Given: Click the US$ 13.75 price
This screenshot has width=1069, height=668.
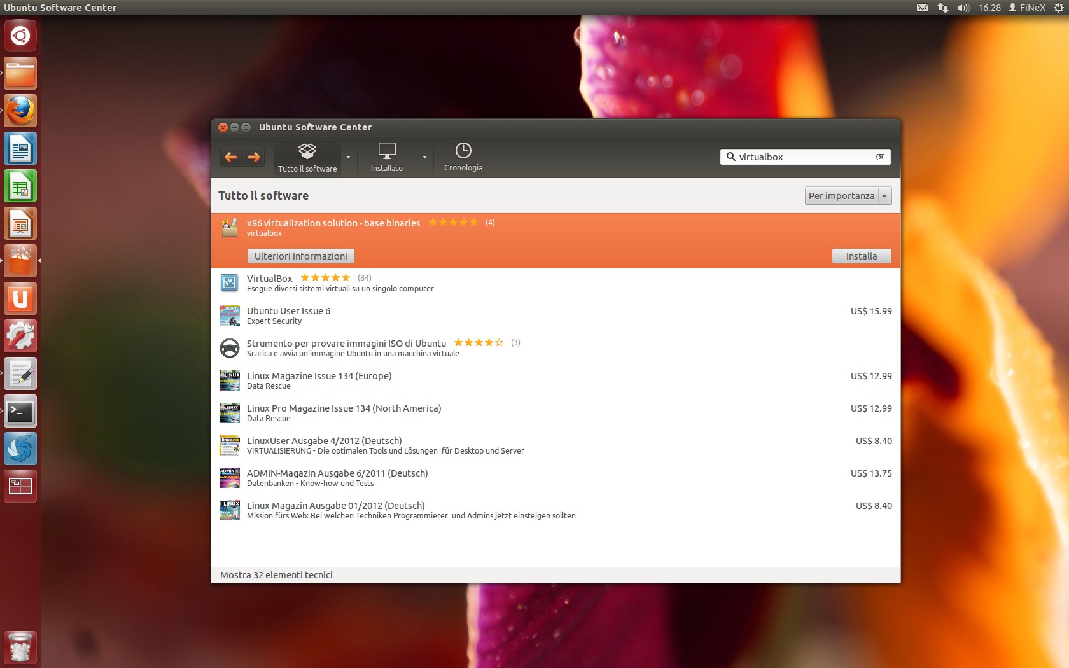Looking at the screenshot, I should tap(871, 473).
